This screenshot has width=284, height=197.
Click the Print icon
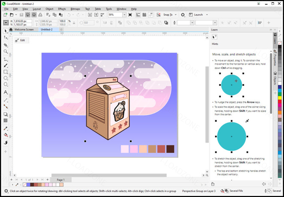click(x=40, y=14)
